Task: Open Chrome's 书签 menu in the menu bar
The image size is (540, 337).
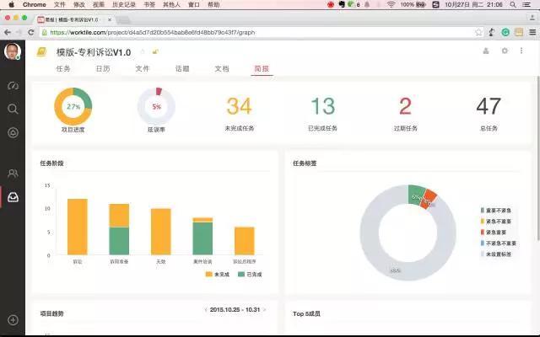Action: click(x=149, y=4)
